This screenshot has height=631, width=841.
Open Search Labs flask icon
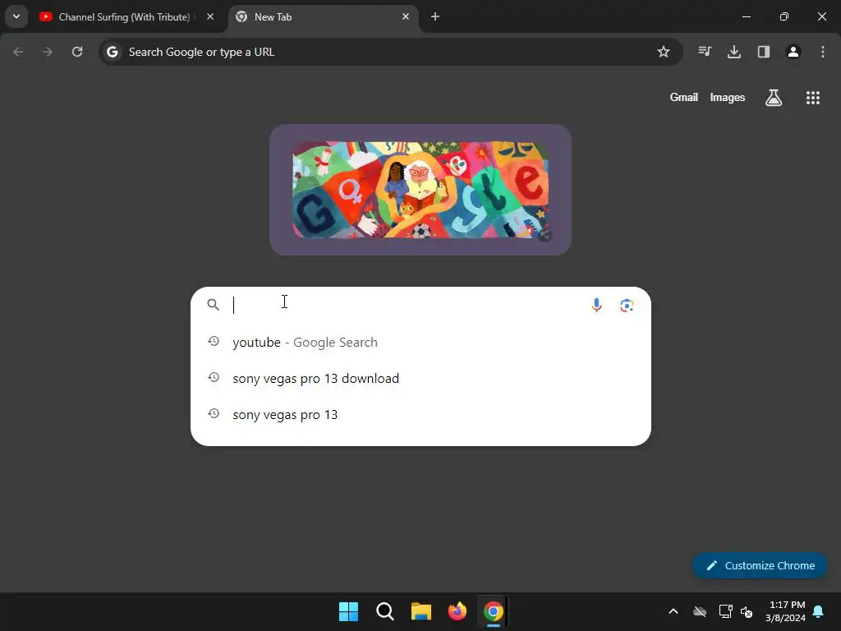(774, 98)
